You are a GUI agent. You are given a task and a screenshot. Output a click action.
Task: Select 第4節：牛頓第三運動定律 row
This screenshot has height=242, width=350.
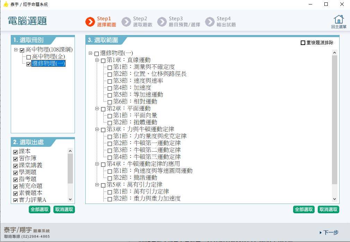(x=147, y=156)
